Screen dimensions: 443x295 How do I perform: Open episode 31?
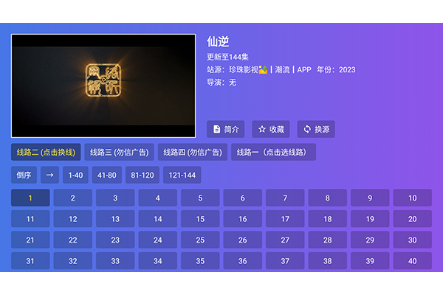pos(30,261)
